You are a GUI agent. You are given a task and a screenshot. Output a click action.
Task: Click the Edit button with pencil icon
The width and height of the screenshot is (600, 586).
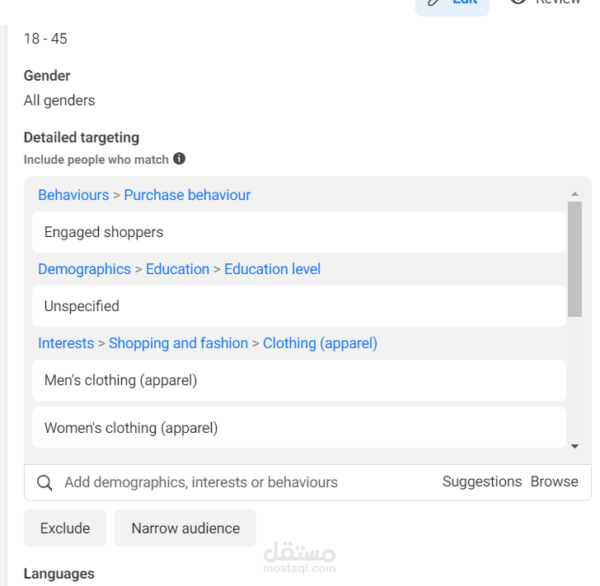pyautogui.click(x=452, y=4)
